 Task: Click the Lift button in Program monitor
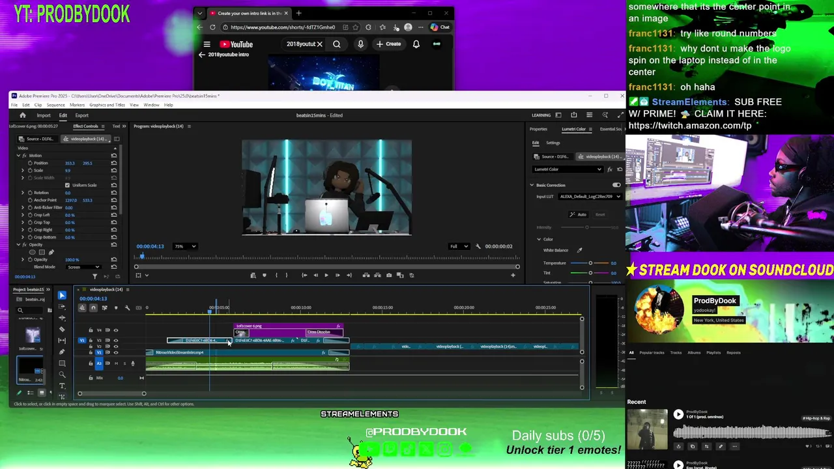(366, 275)
